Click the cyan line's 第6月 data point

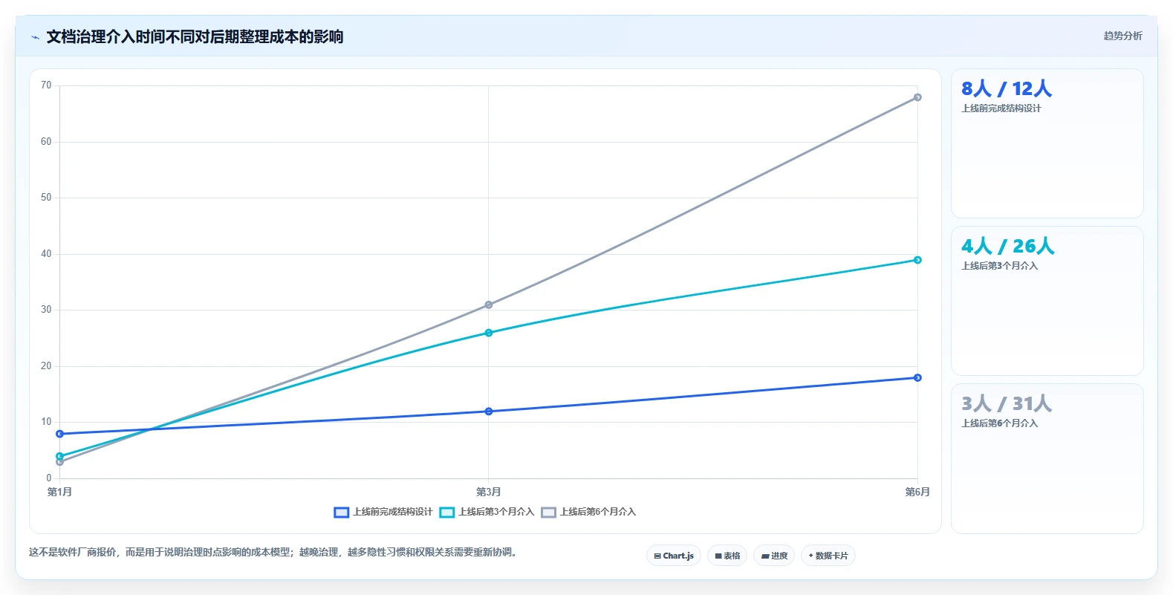tap(917, 260)
